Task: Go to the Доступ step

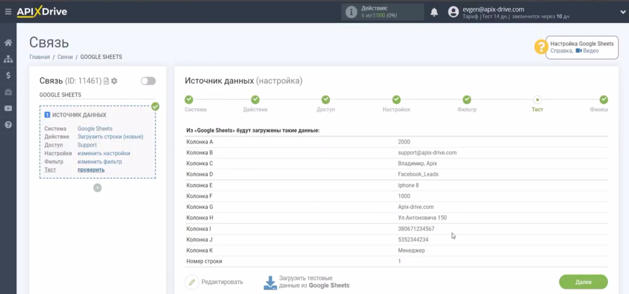Action: (326, 99)
